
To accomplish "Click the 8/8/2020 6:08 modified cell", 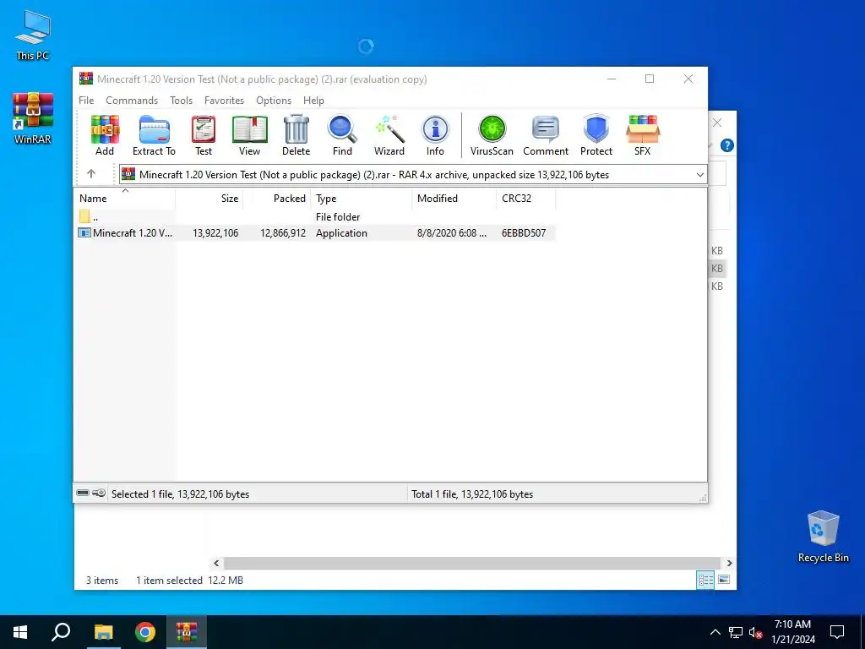I will [x=452, y=233].
